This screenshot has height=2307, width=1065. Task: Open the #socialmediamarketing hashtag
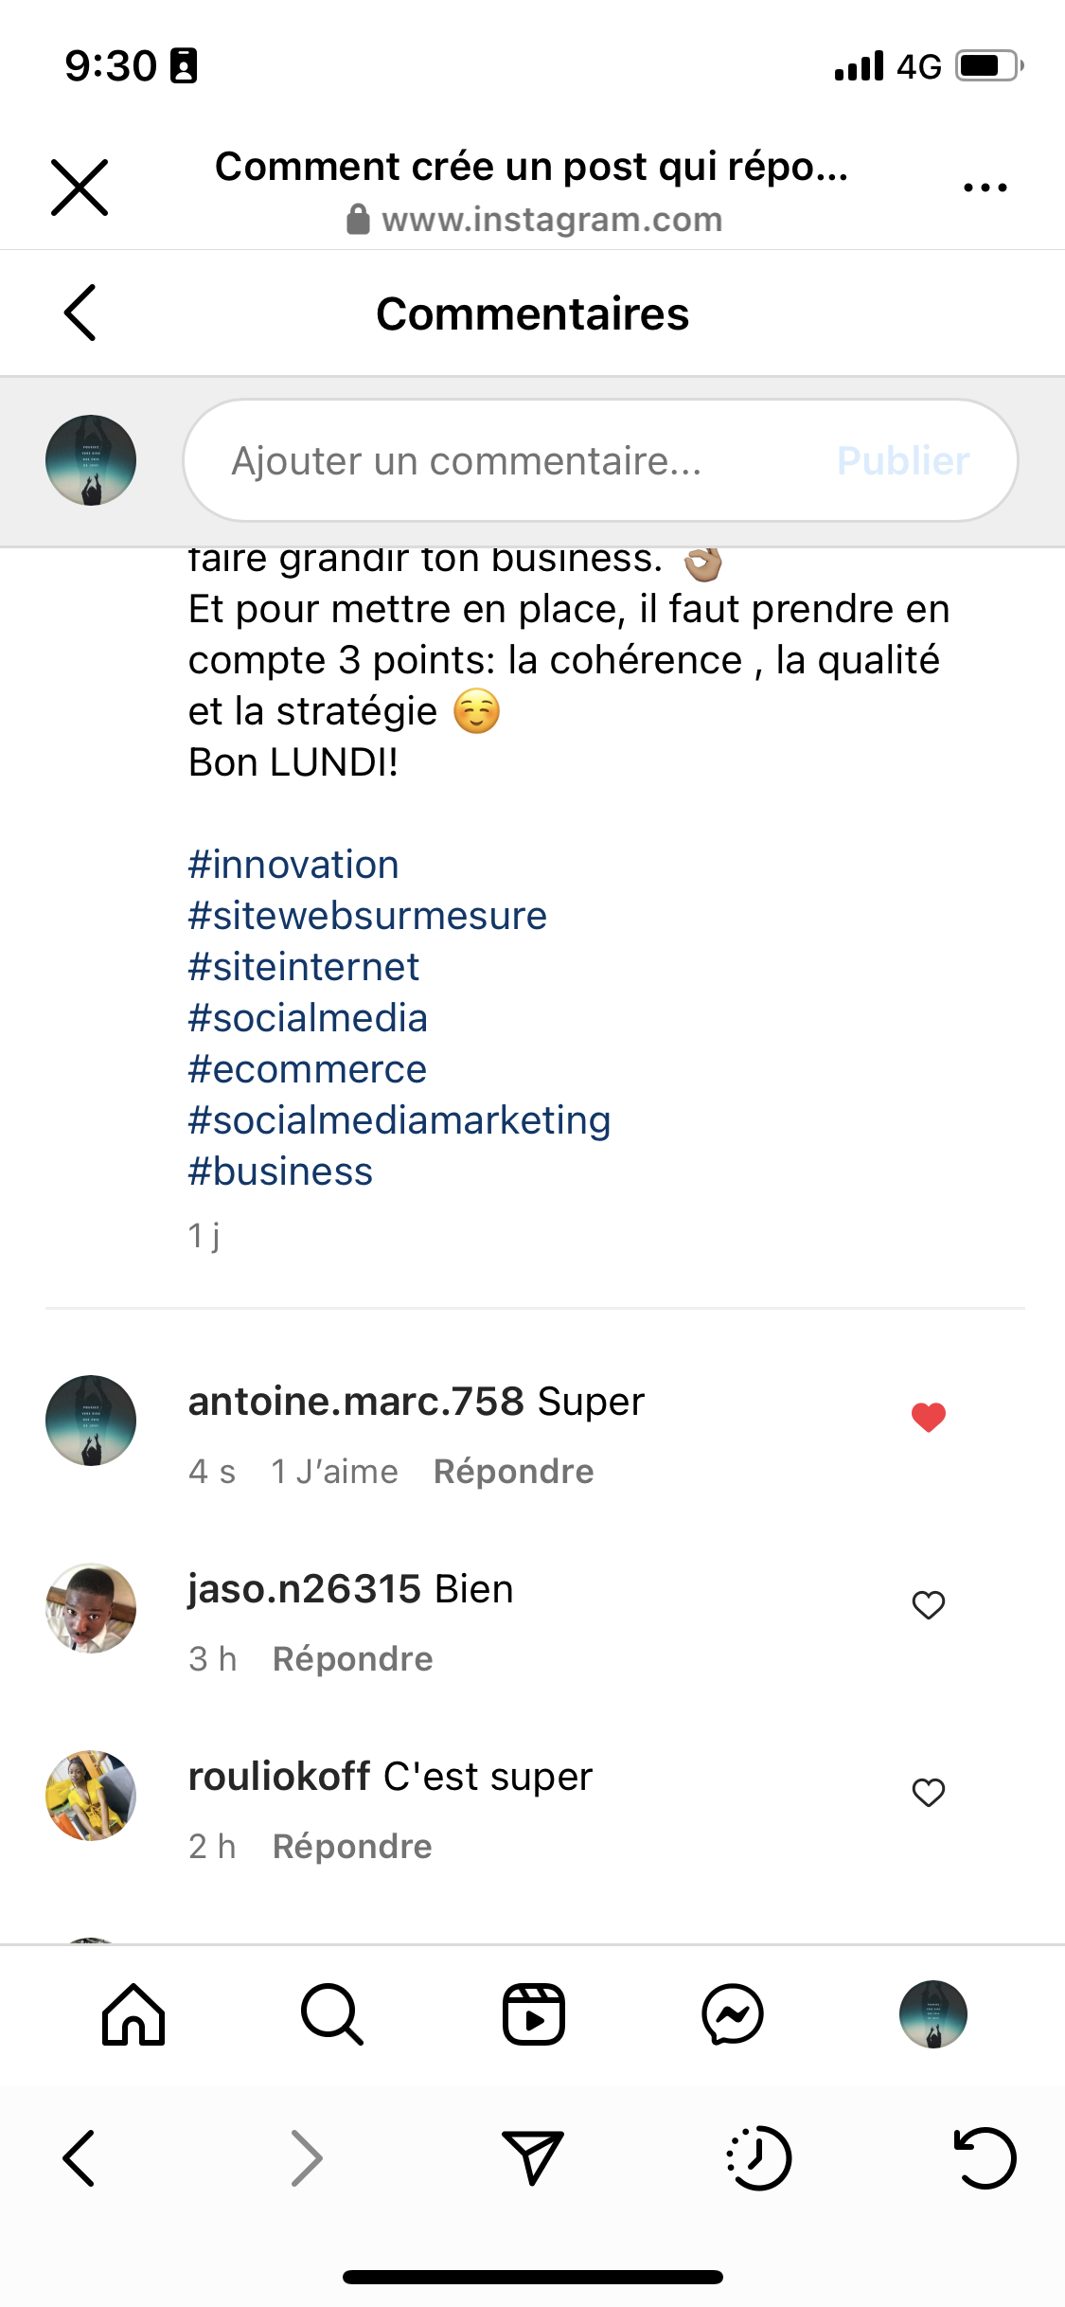coord(399,1120)
